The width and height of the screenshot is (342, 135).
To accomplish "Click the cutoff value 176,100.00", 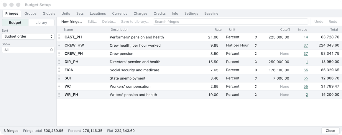I will coord(279,70).
